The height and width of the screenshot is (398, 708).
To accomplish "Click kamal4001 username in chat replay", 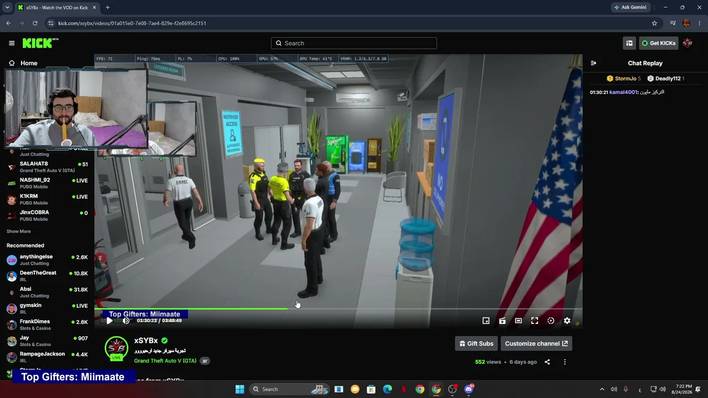I will (623, 92).
